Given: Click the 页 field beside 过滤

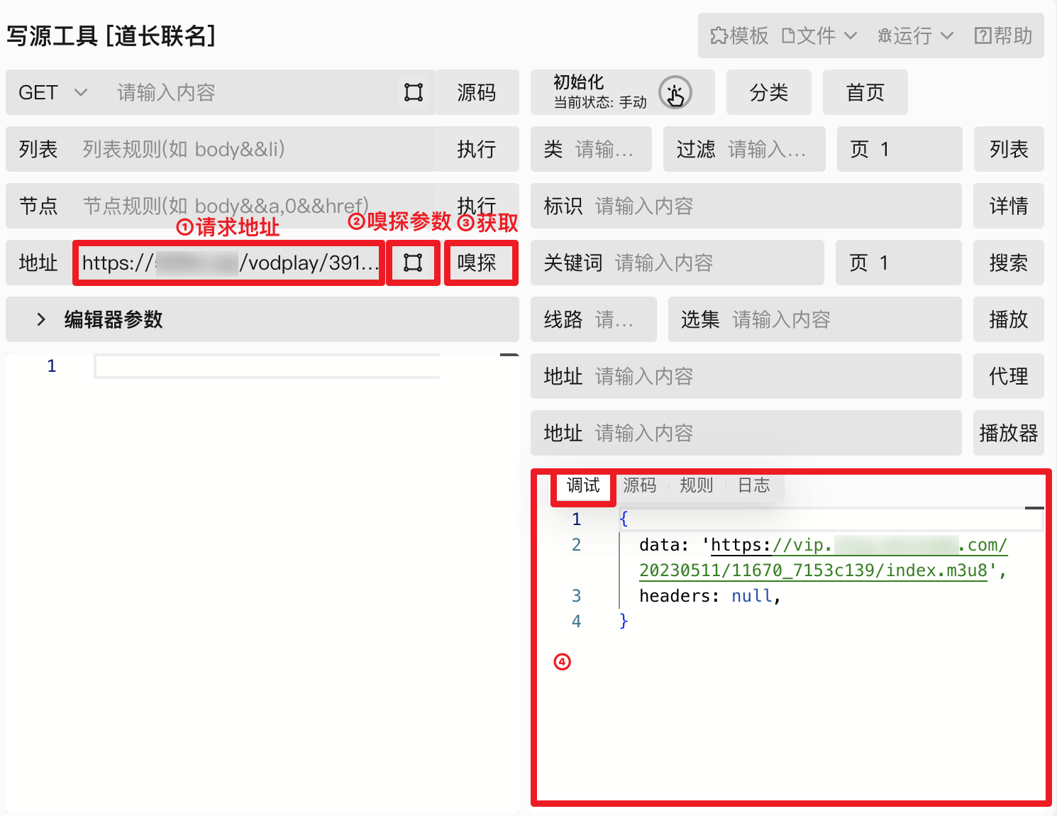Looking at the screenshot, I should 900,149.
